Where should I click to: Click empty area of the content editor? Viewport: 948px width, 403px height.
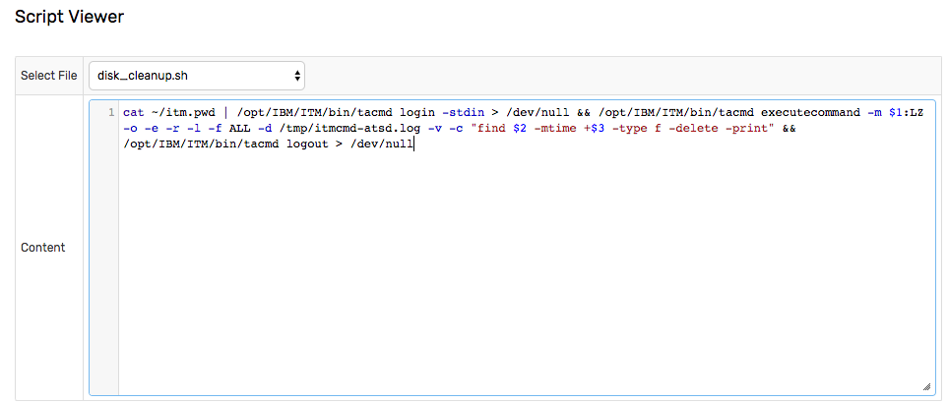tap(522, 275)
